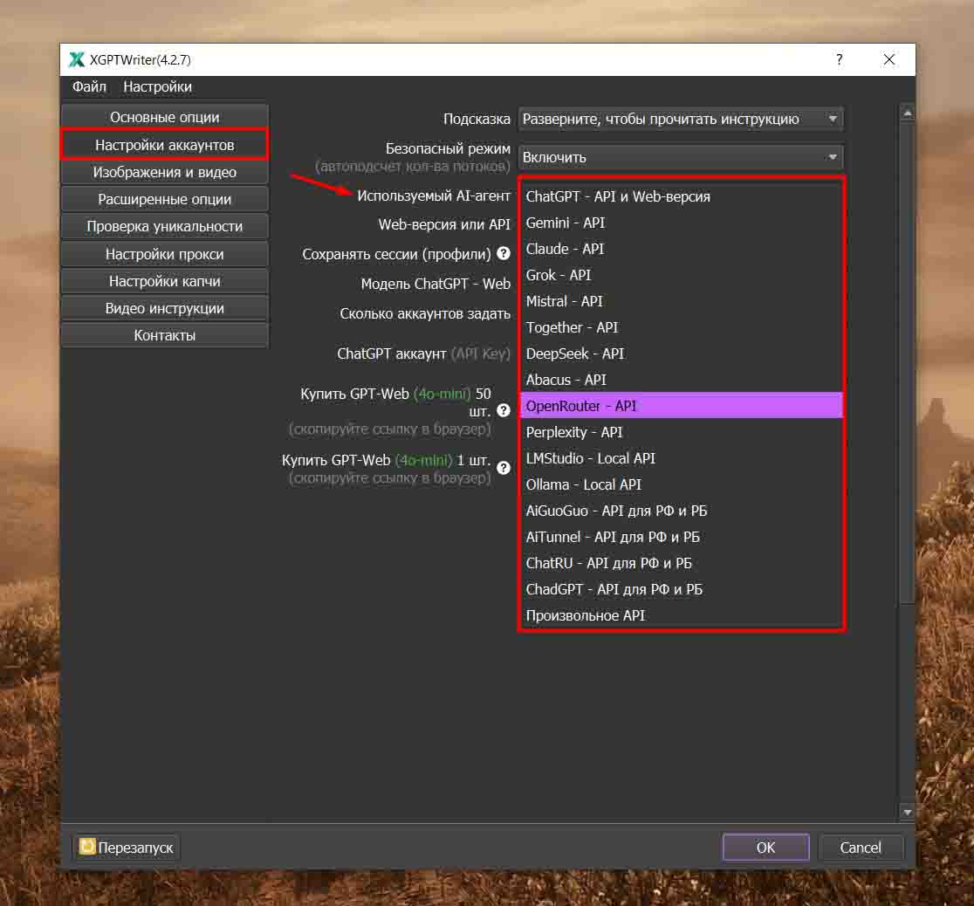Click the XGPTWriter app logo icon
This screenshot has height=906, width=974.
coord(77,60)
